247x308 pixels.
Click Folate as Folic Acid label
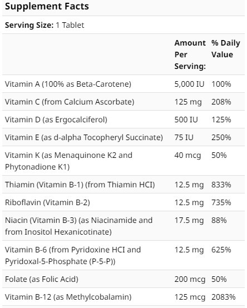[42, 279]
